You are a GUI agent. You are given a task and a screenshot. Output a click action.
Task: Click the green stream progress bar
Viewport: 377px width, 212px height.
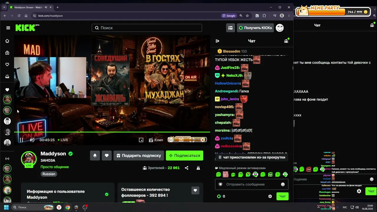[x=112, y=132]
